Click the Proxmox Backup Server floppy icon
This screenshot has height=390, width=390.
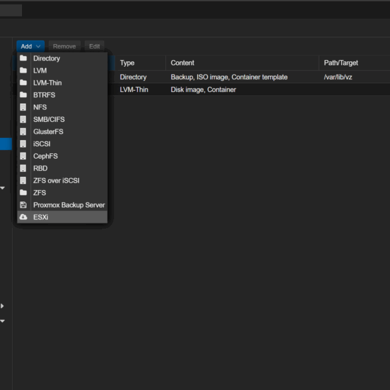(x=23, y=205)
